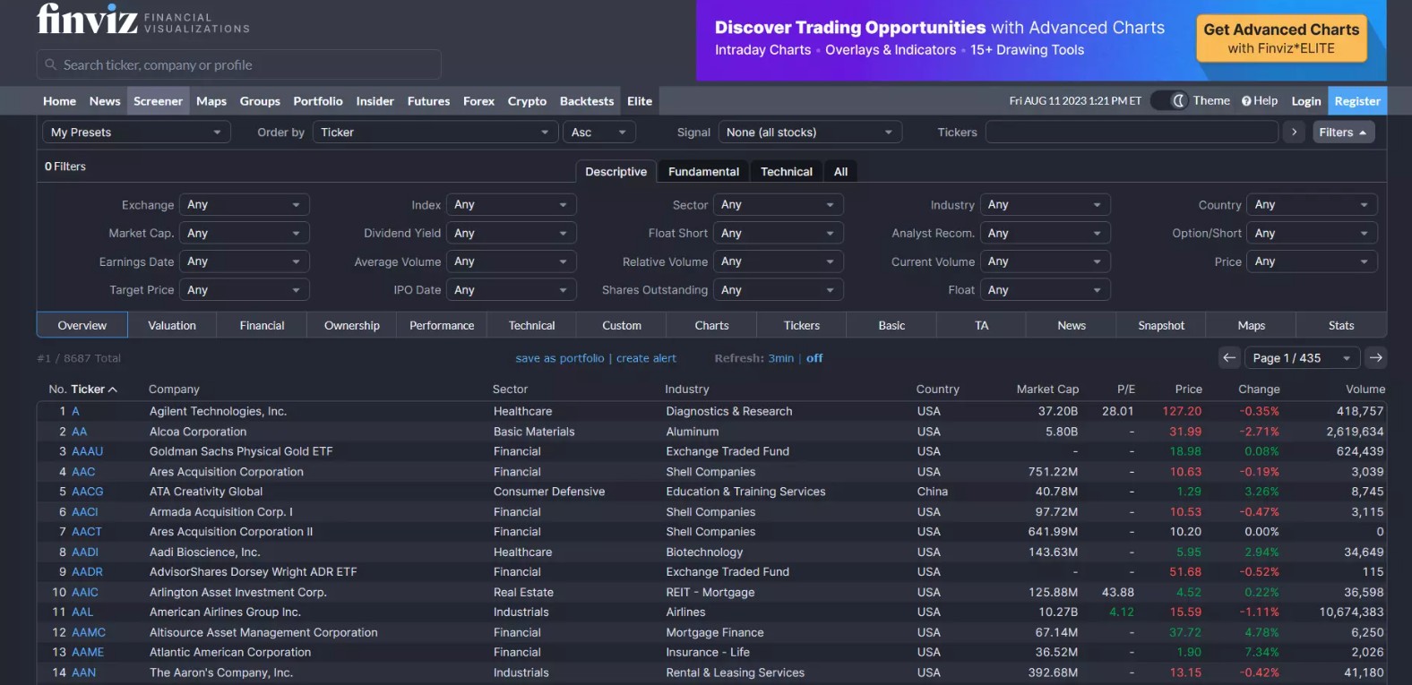The image size is (1412, 685).
Task: Click save as portfolio link
Action: pyautogui.click(x=560, y=358)
